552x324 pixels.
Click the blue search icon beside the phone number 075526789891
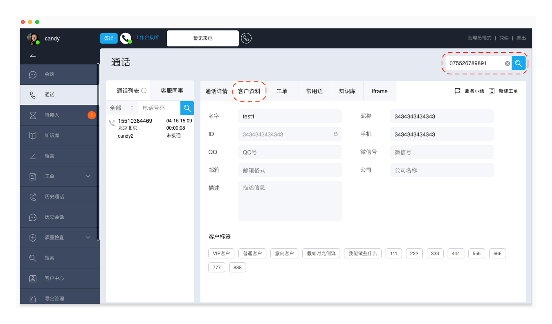[x=518, y=63]
